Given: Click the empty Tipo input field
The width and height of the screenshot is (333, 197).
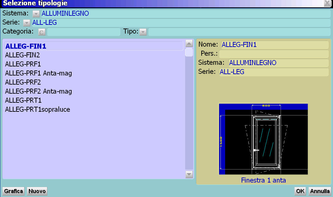Looking at the screenshot, I should pos(239,32).
